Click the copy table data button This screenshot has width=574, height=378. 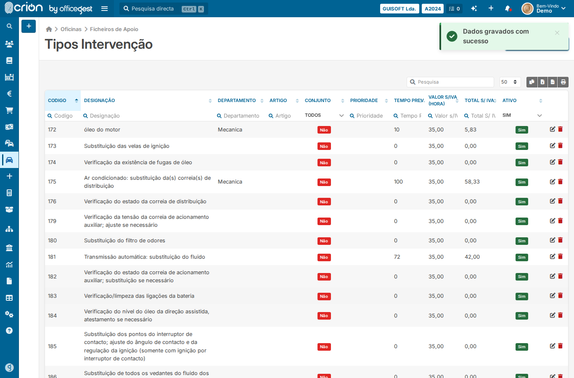tap(532, 82)
